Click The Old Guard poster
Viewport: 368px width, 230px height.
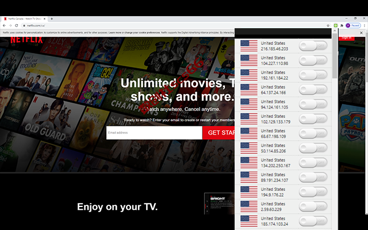point(51,120)
